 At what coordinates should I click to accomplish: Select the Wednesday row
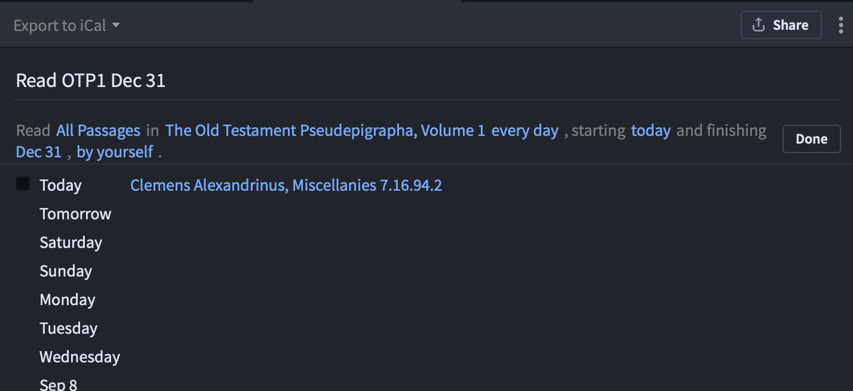coord(79,357)
